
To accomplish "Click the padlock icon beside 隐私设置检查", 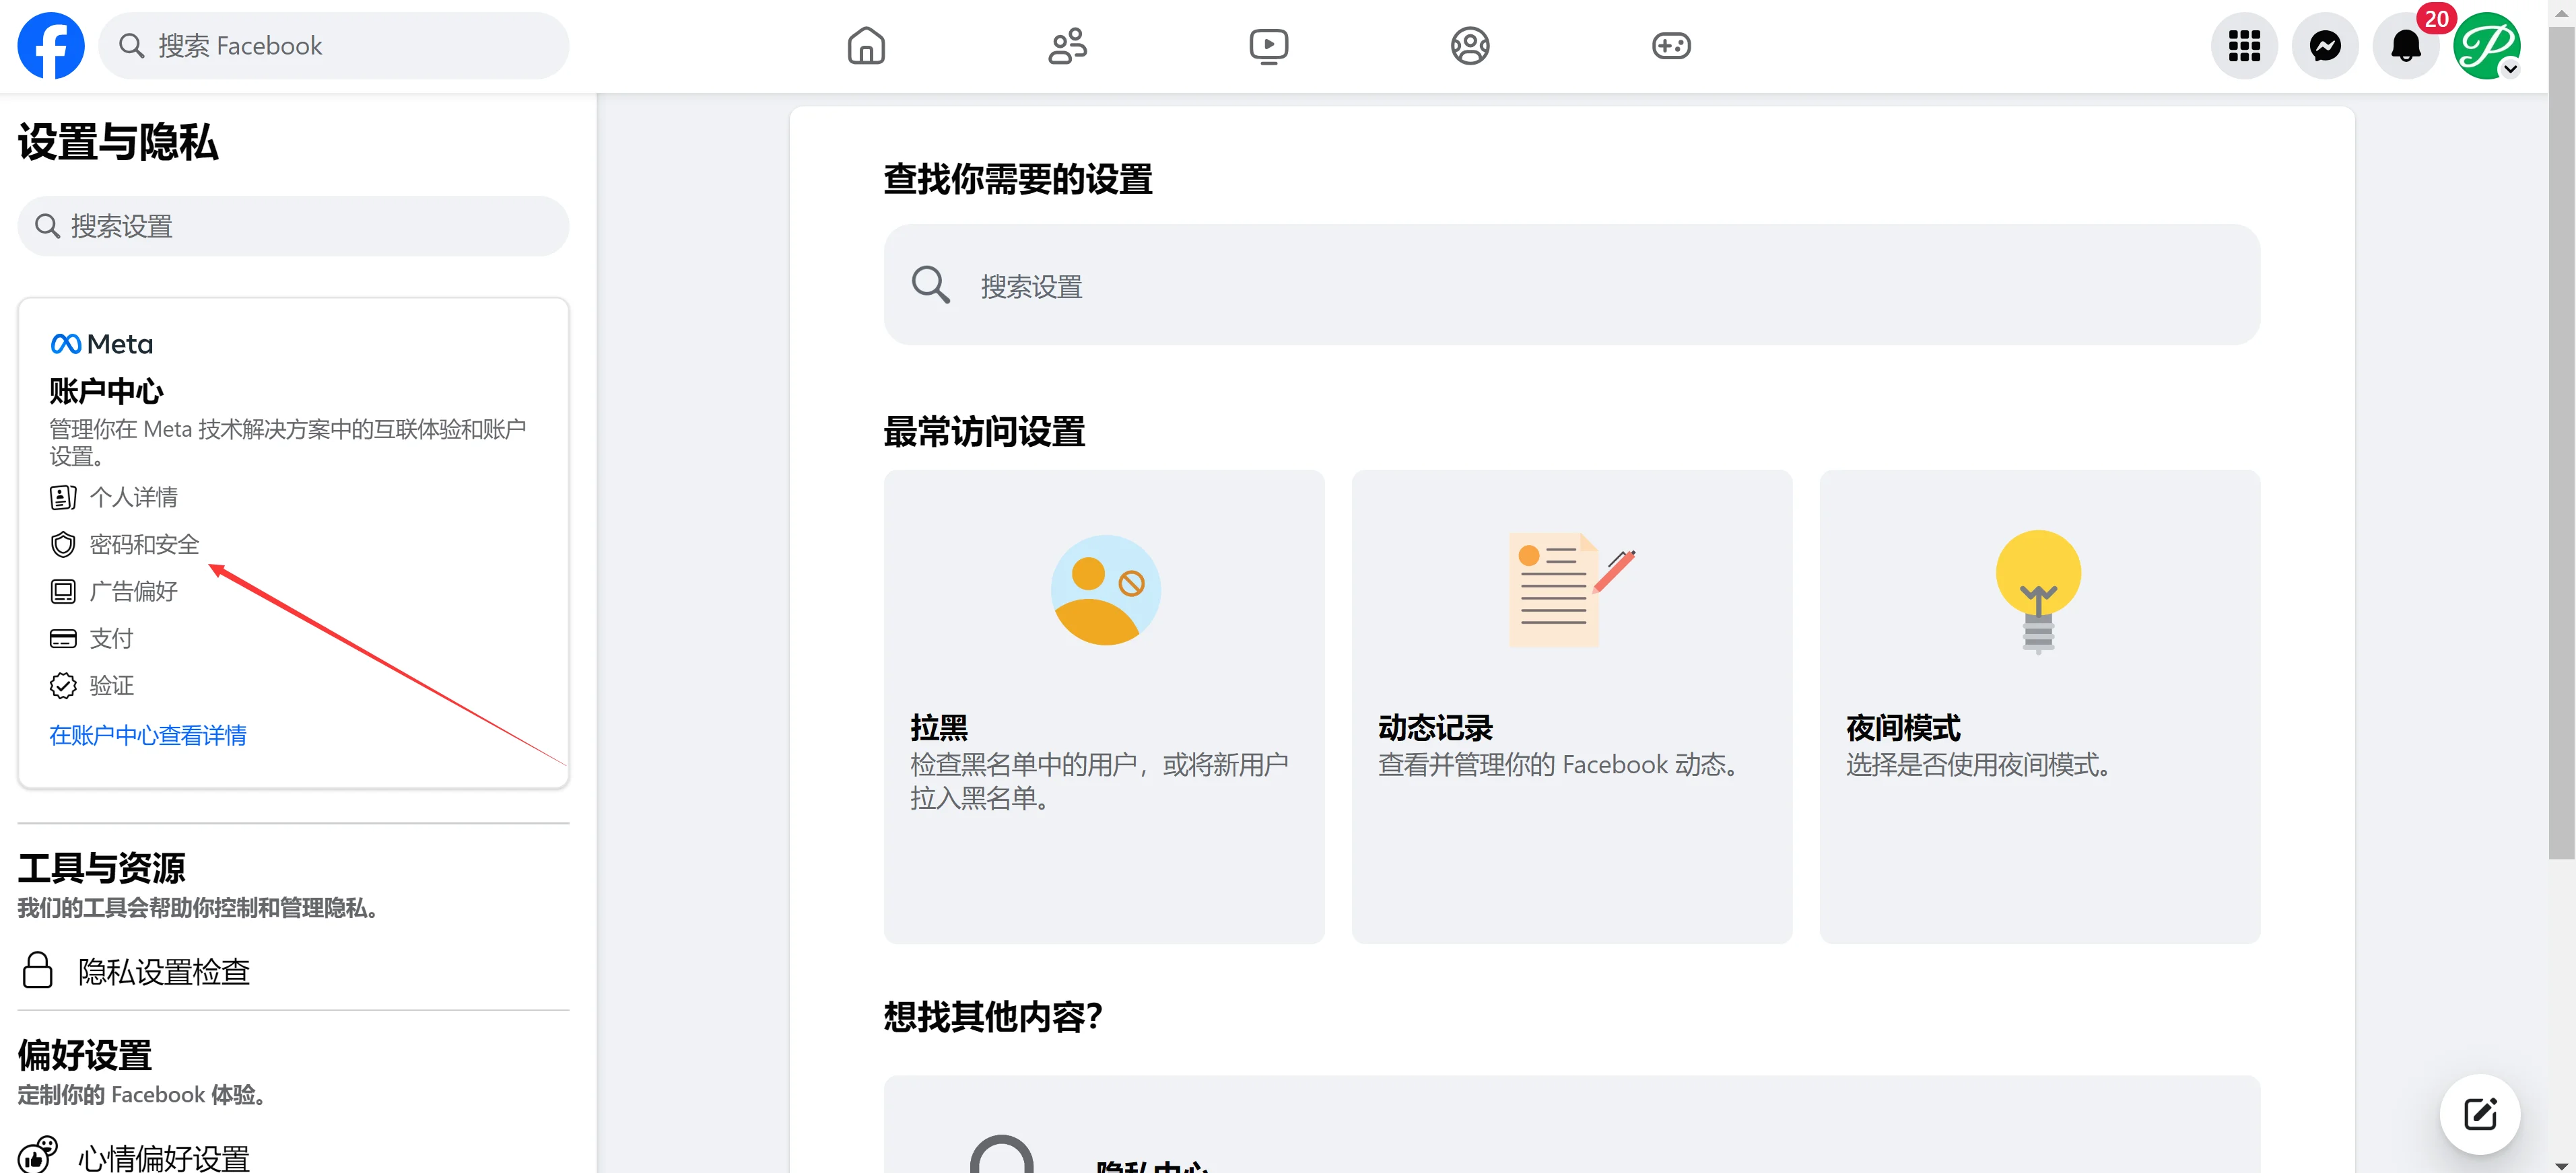I will tap(38, 969).
